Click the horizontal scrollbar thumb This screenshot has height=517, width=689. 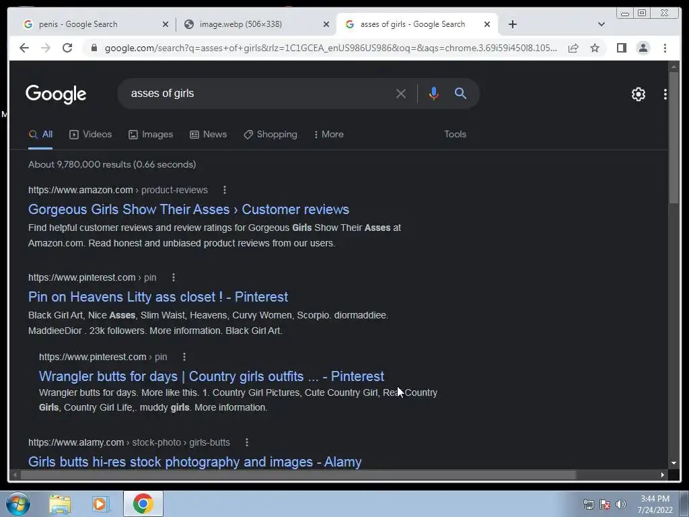coord(298,475)
